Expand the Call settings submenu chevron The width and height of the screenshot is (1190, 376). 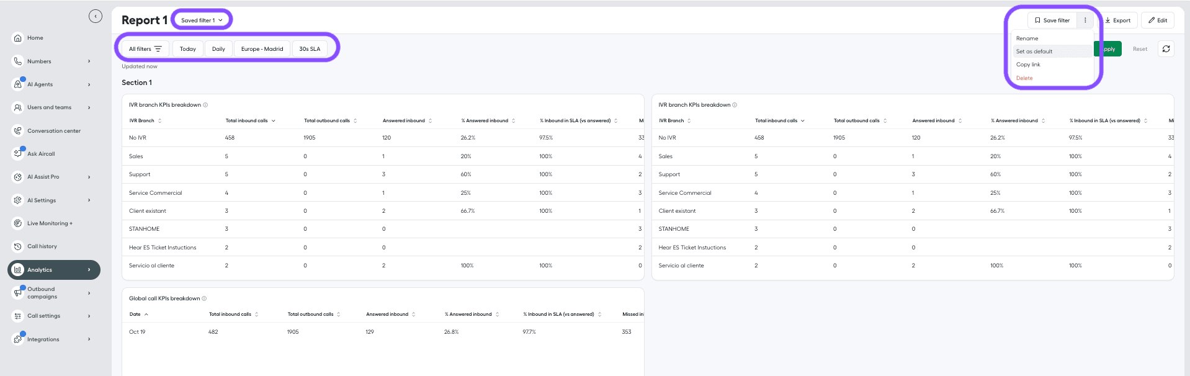89,316
